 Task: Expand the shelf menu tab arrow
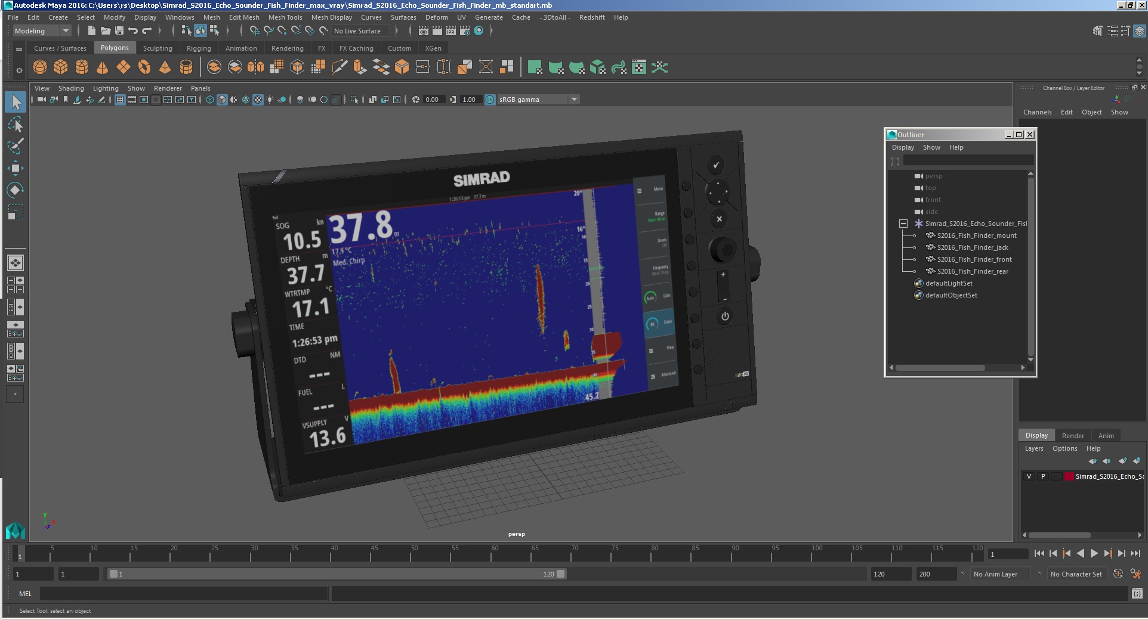19,49
